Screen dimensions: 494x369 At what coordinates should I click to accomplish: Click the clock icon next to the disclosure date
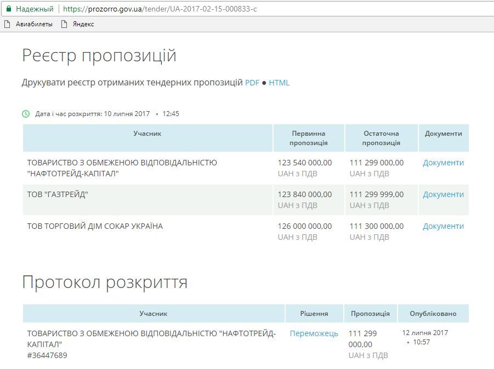[24, 114]
